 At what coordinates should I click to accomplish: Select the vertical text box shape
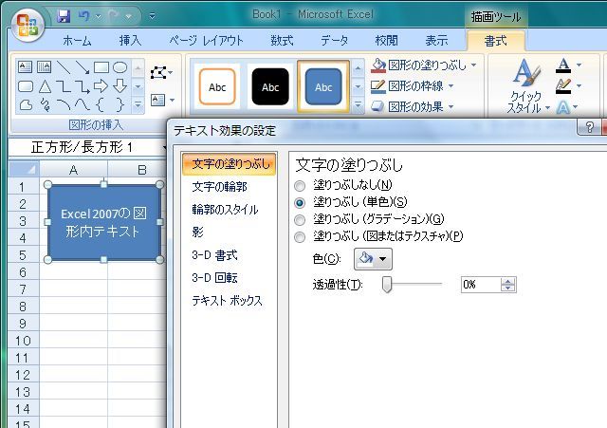[45, 67]
